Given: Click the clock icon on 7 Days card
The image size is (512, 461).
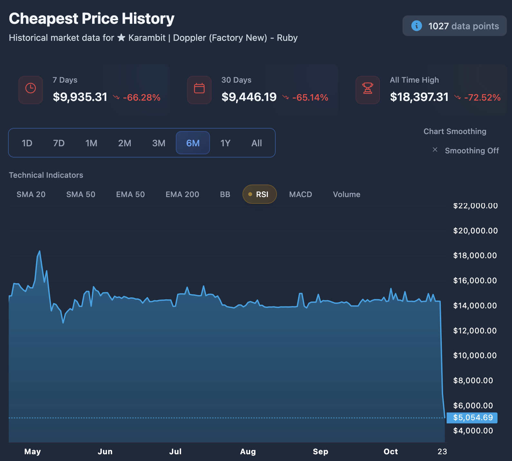Looking at the screenshot, I should click(x=31, y=88).
